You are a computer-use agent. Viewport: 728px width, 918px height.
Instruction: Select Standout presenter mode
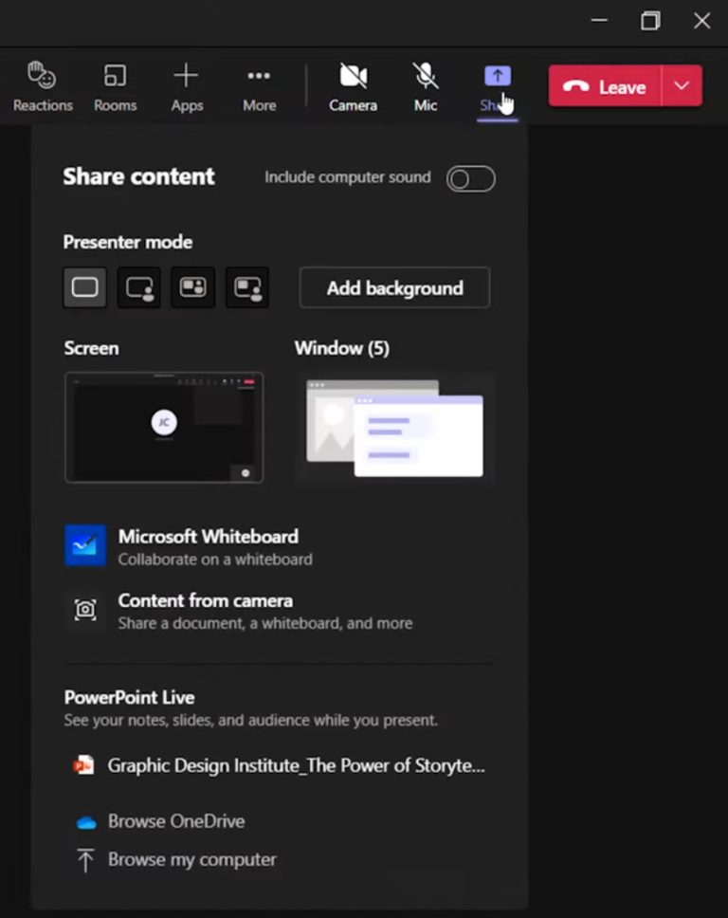click(138, 286)
